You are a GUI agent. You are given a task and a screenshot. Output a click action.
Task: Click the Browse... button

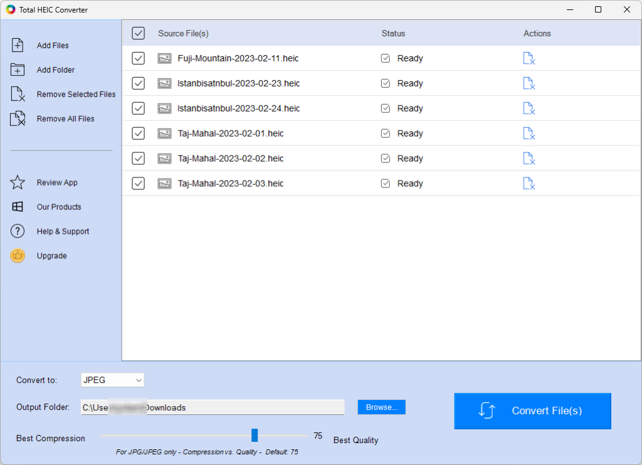pyautogui.click(x=382, y=407)
